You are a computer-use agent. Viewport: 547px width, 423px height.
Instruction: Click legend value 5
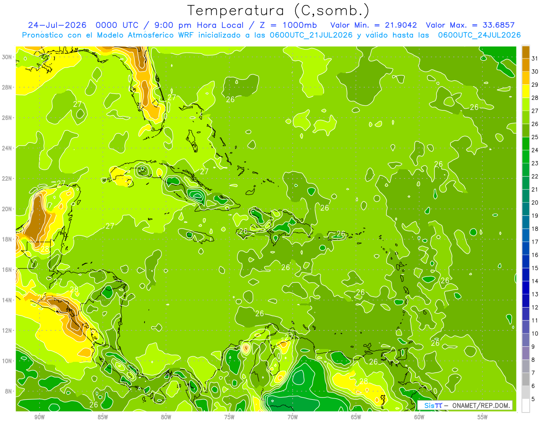tap(533, 399)
